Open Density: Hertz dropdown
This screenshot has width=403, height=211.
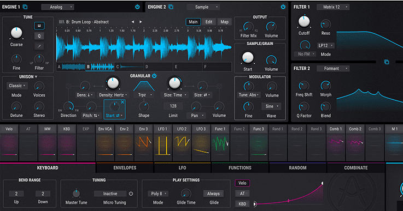click(113, 95)
